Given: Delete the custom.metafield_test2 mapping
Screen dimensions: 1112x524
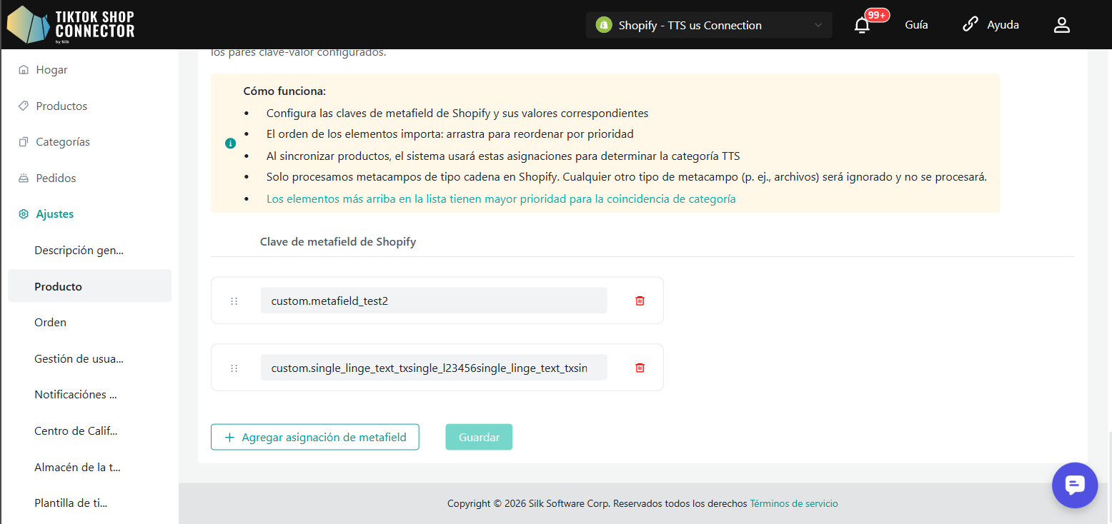Looking at the screenshot, I should click(x=640, y=301).
